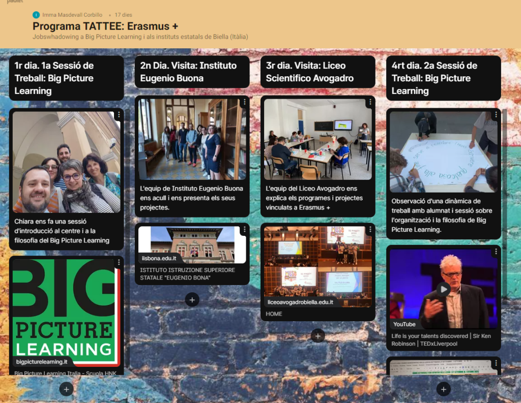Add a post under the 2n Dia column
This screenshot has height=403, width=521.
click(x=192, y=299)
